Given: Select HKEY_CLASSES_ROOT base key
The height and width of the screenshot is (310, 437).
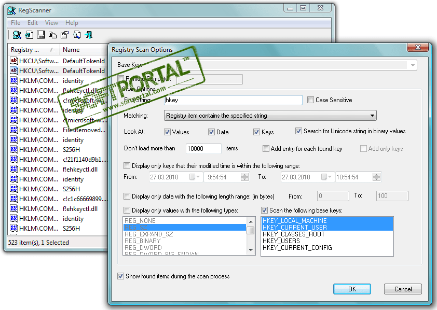Looking at the screenshot, I should tap(327, 234).
